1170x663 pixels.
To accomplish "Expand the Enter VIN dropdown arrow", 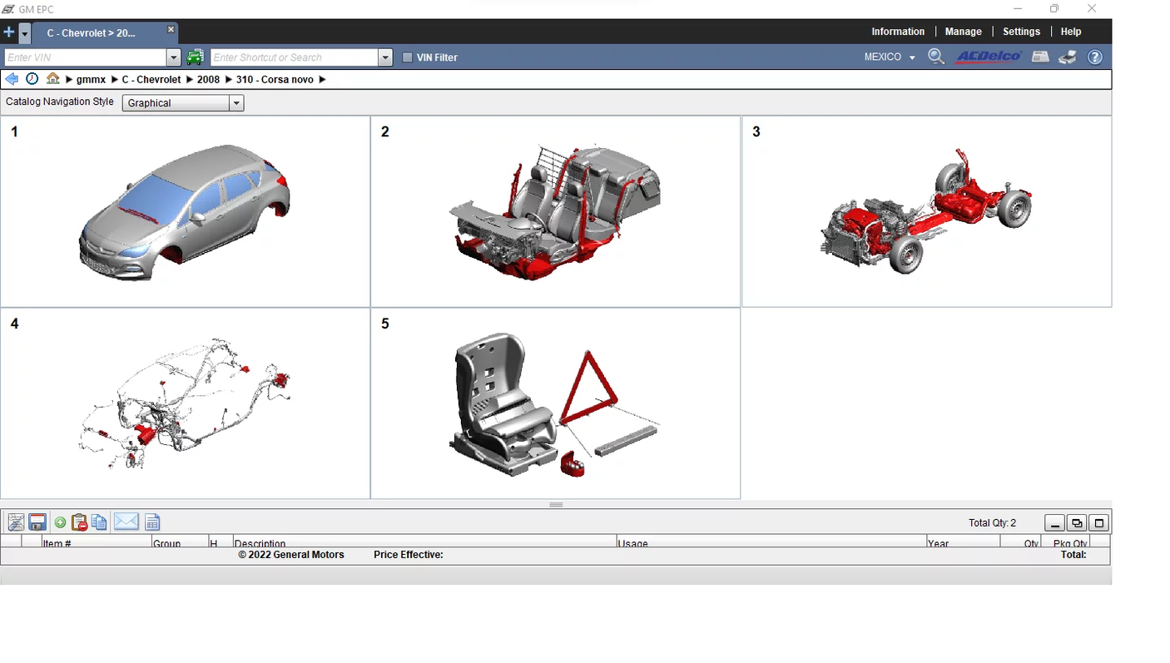I will (174, 57).
